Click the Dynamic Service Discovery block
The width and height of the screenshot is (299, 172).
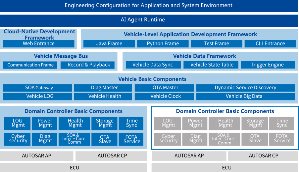pos(246,88)
